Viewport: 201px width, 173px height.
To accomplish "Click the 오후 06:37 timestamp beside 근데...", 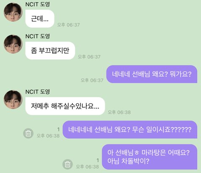I will tap(69, 25).
